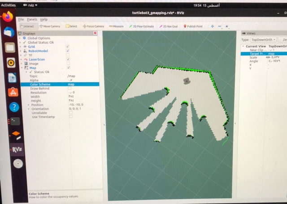Click the robot model in the map
Image resolution: width=287 pixels, height=204 pixels.
(187, 81)
